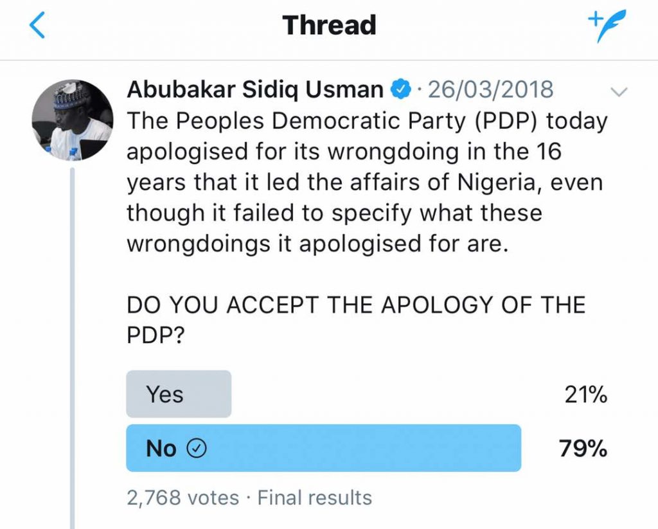Tap the Thread title header
Image resolution: width=658 pixels, height=529 pixels.
click(329, 25)
